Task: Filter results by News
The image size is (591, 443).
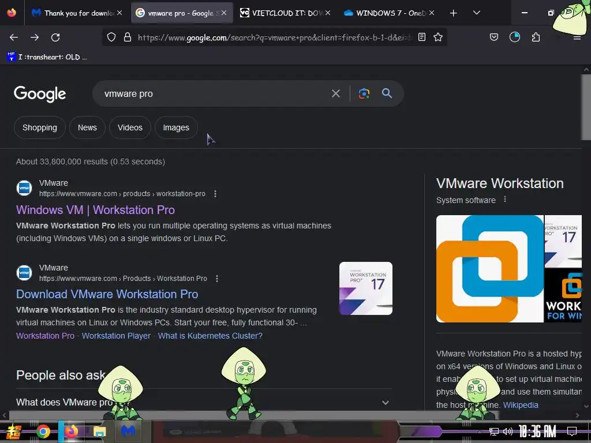Action: [87, 127]
